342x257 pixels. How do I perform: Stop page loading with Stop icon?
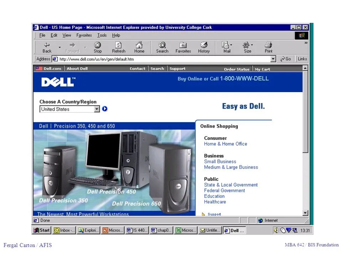[98, 45]
